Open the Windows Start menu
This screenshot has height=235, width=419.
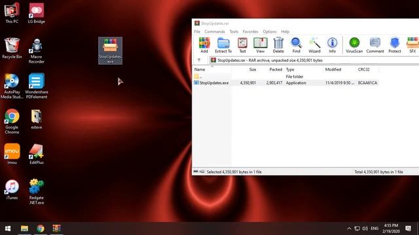click(8, 228)
